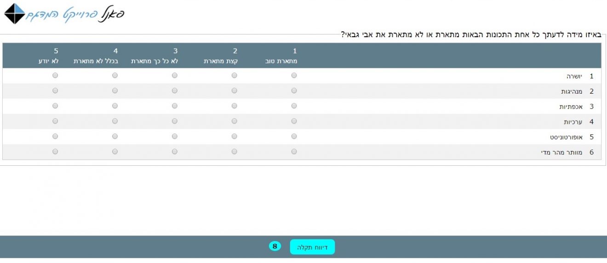Viewport: 607px width, 263px height.
Task: Click the 'אופורטוניסט' row label text
Action: pos(566,137)
